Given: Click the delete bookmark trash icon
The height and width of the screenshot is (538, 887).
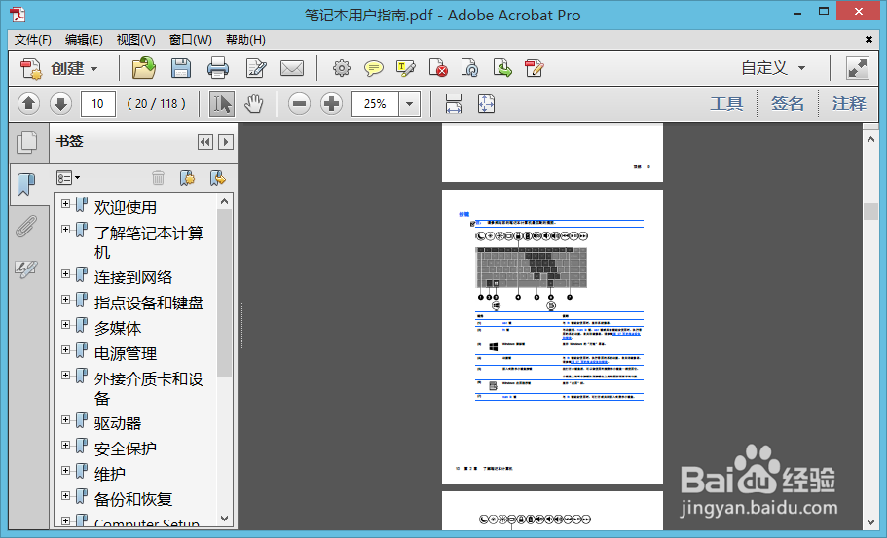Looking at the screenshot, I should [159, 178].
